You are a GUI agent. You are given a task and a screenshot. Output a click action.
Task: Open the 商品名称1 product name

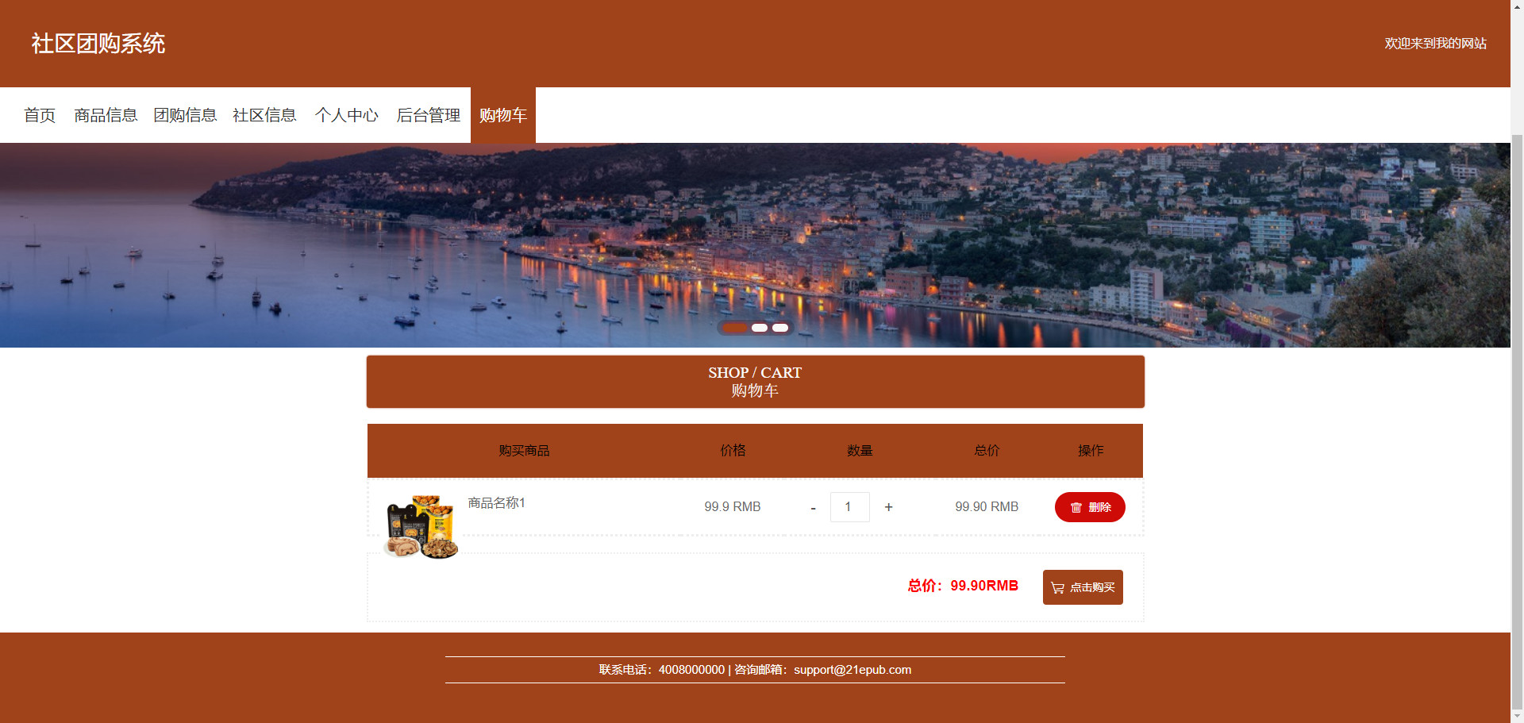pos(496,502)
